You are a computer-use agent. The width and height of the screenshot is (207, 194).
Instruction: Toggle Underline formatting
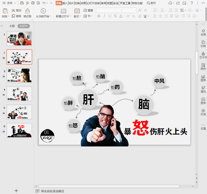point(110,16)
